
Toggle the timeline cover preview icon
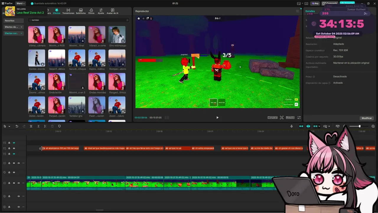coord(338,126)
